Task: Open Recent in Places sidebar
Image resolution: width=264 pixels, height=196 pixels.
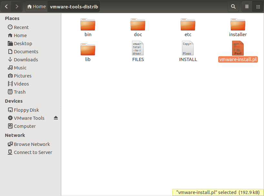Action: point(18,27)
